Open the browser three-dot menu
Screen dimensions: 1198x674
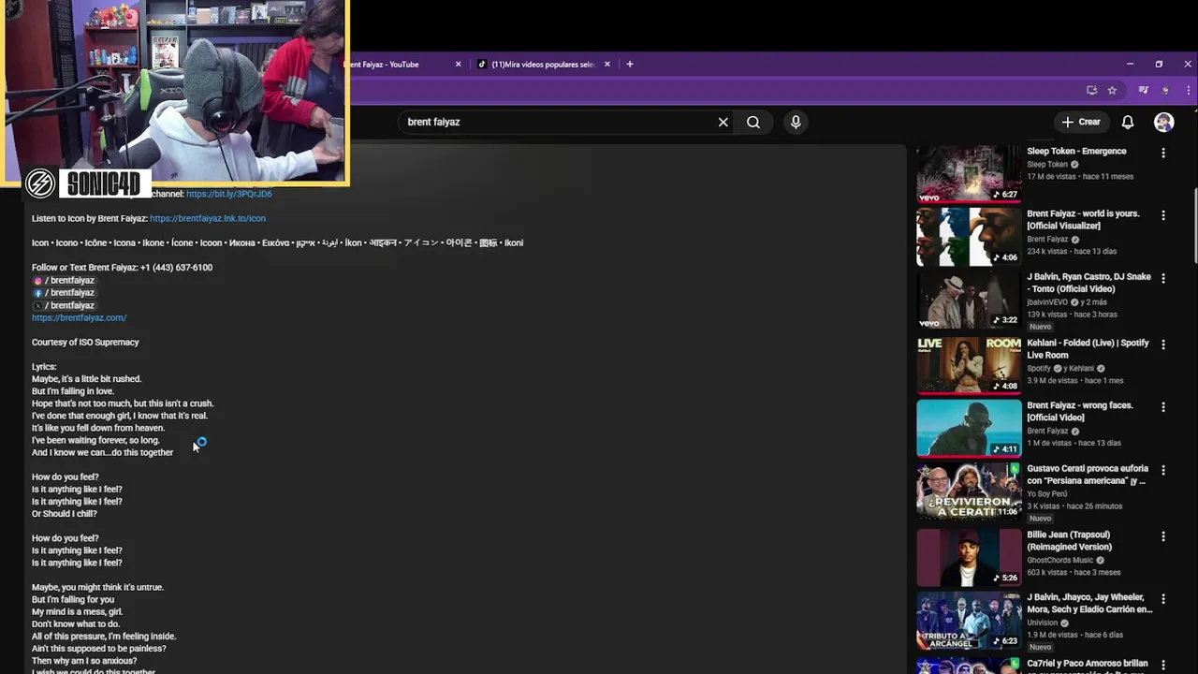point(1188,90)
